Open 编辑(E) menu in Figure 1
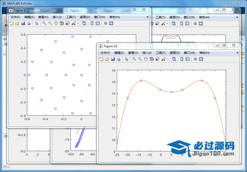The image size is (247, 172). (x=29, y=17)
